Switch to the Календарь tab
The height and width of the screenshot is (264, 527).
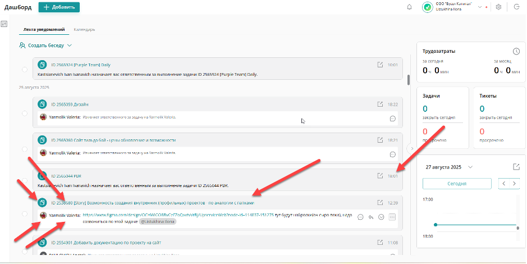click(84, 29)
